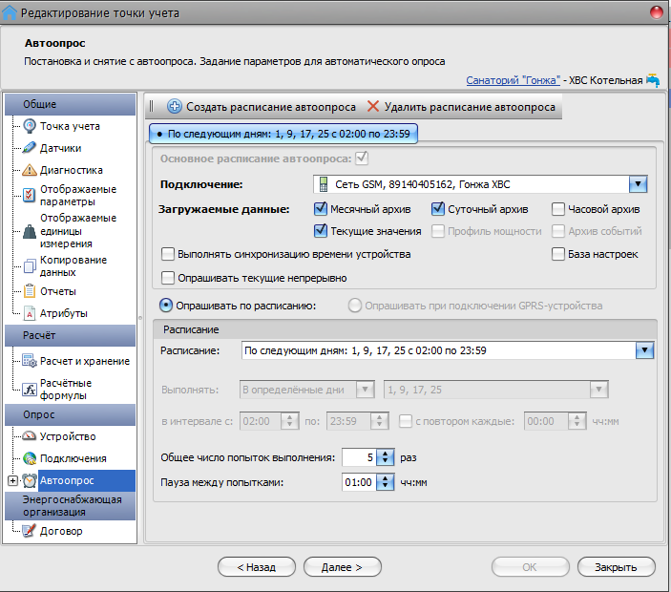Click the red X delete schedule icon
The width and height of the screenshot is (671, 592).
pyautogui.click(x=373, y=106)
